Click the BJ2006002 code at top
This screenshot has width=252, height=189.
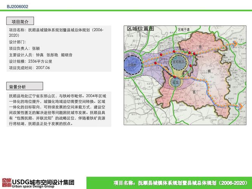(x=17, y=6)
